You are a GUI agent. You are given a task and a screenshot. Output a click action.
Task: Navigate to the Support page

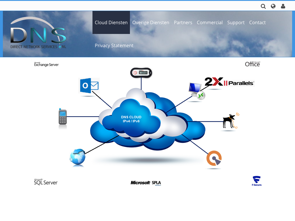(x=236, y=22)
